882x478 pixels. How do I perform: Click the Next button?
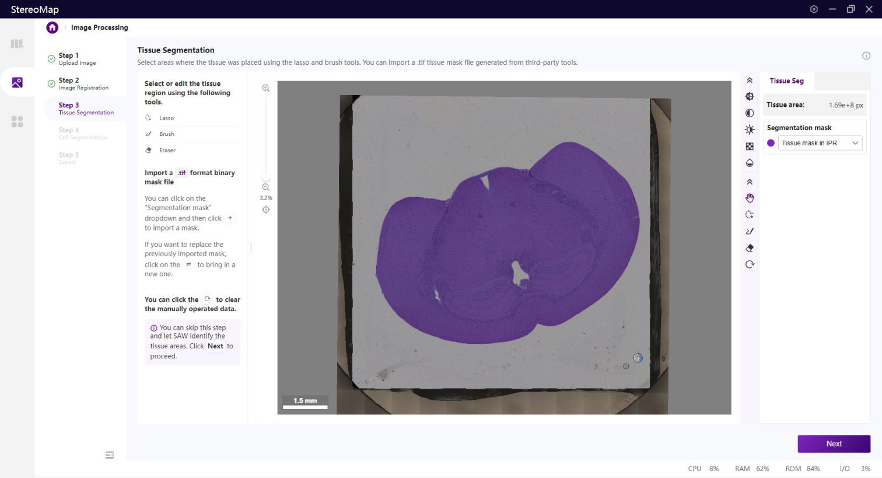(x=834, y=444)
